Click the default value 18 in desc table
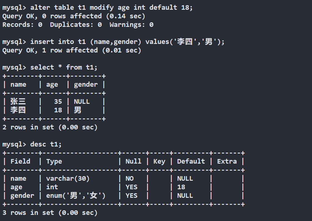This screenshot has width=312, height=221. click(181, 187)
